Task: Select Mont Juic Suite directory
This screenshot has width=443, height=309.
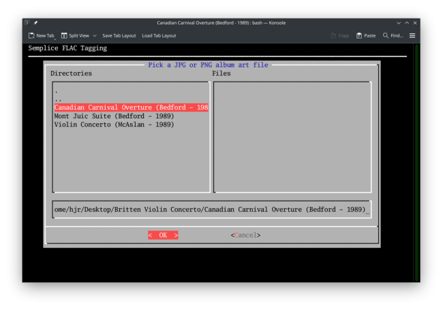Action: click(114, 116)
